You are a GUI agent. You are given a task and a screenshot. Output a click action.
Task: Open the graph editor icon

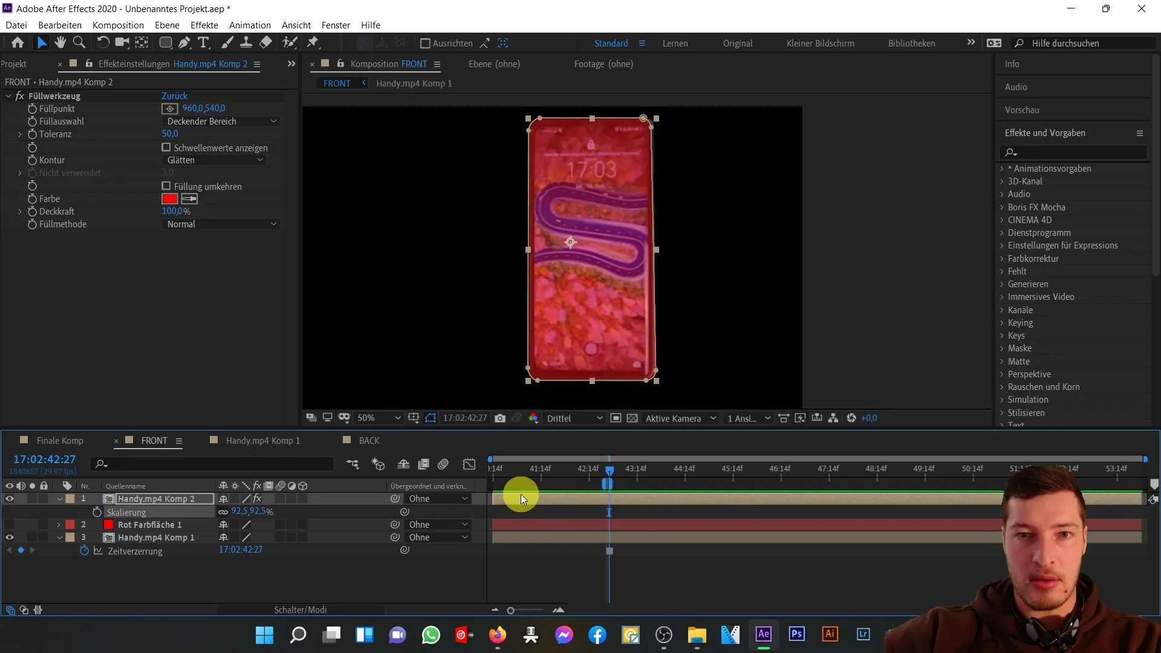469,464
